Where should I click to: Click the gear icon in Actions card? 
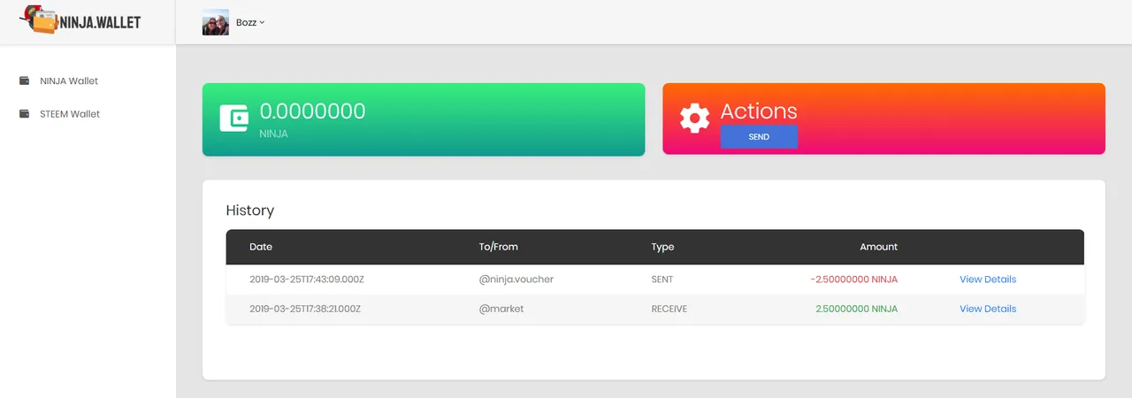coord(694,119)
